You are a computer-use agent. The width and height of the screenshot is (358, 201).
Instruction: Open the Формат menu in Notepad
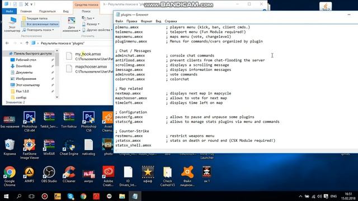coord(147,21)
